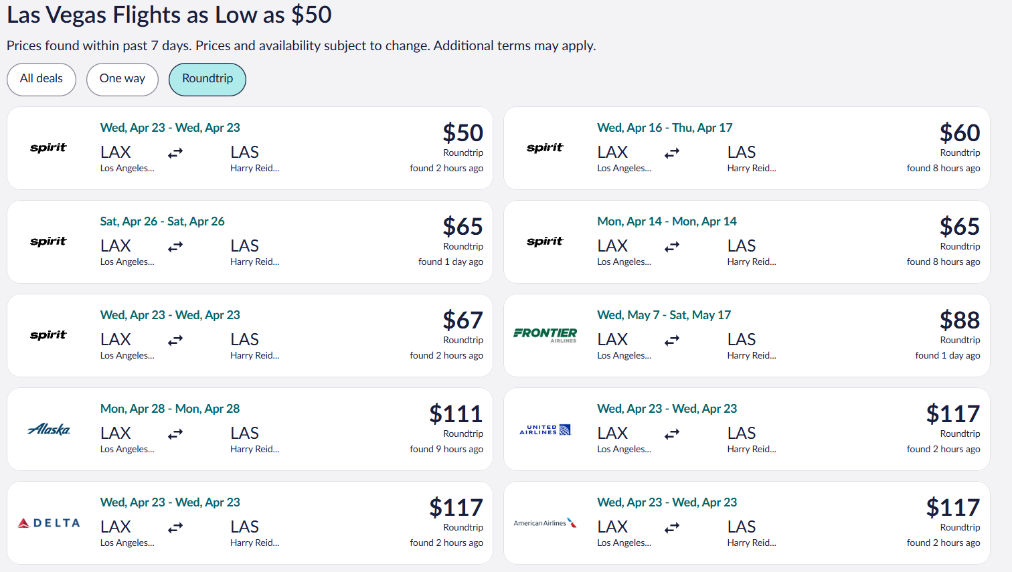Click the roundtrip arrows icon on Alaska $111 deal
Viewport: 1012px width, 572px height.
175,434
